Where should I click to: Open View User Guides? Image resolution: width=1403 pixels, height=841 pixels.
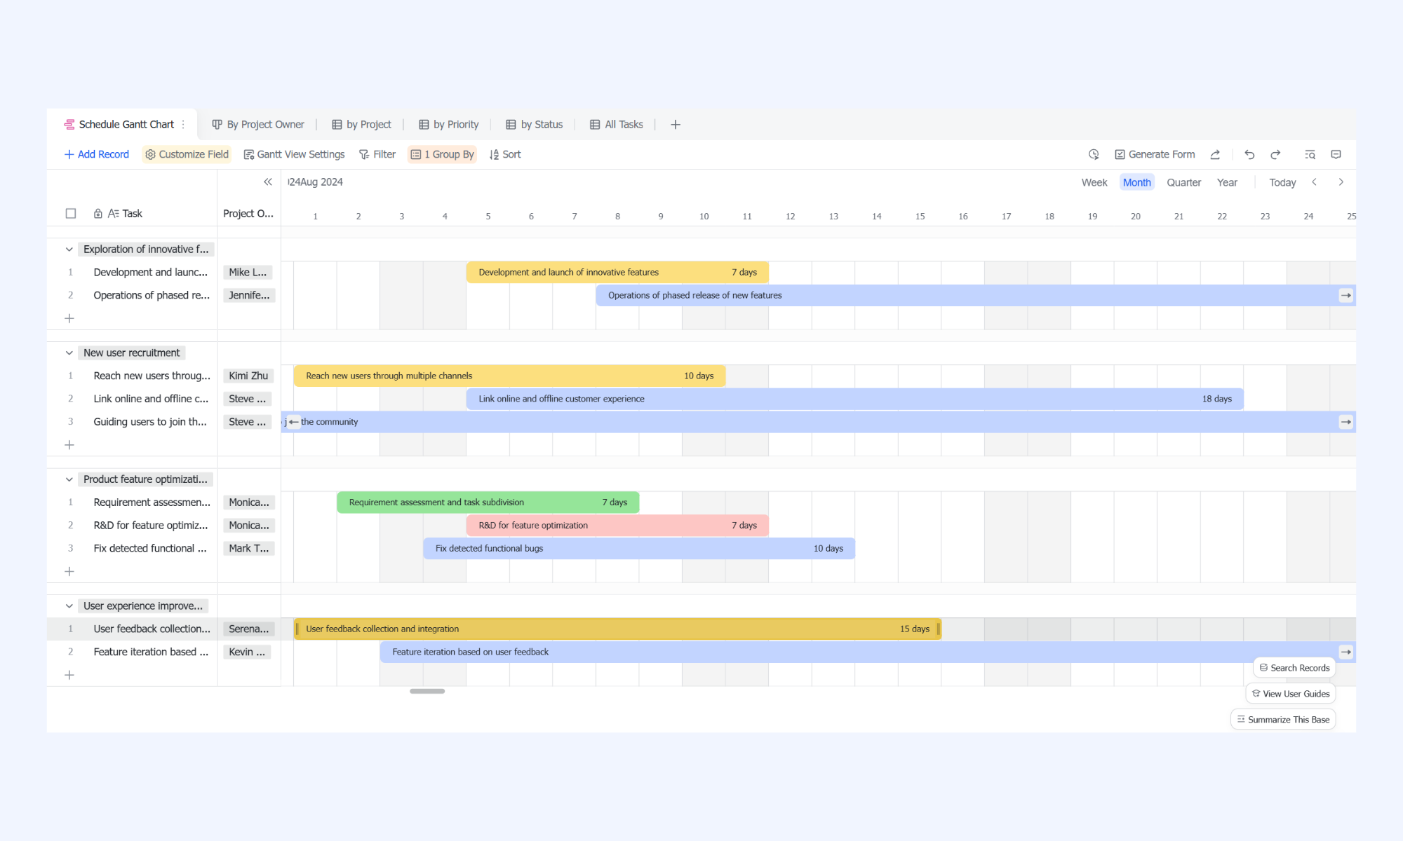pyautogui.click(x=1291, y=694)
